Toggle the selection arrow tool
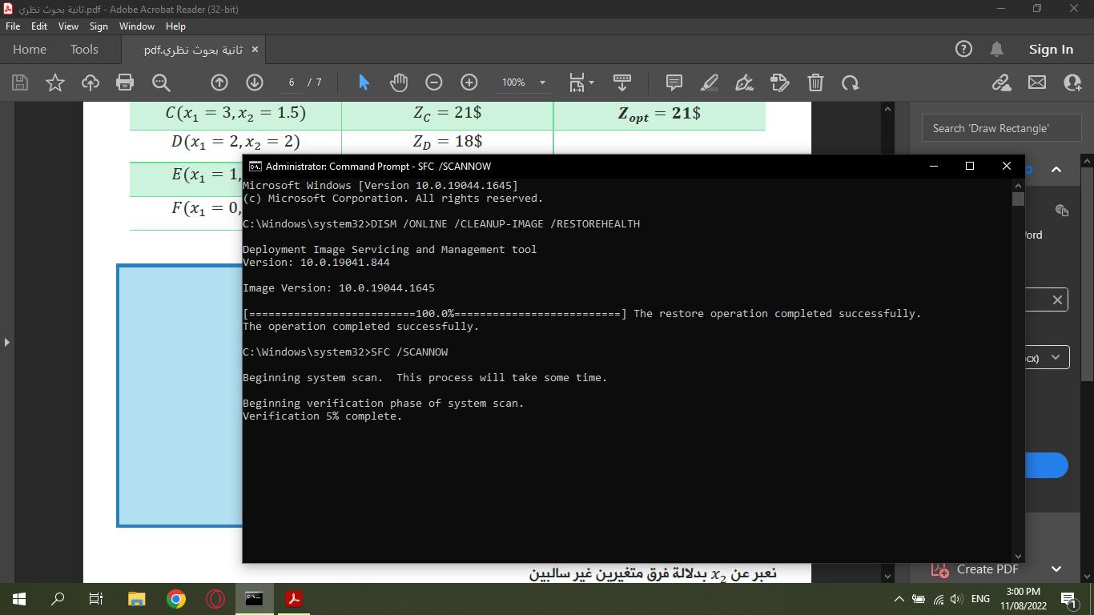Viewport: 1094px width, 615px height. [x=364, y=82]
